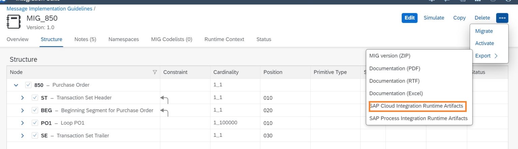518x149 pixels.
Task: Expand the PO1 Loop node
Action: pyautogui.click(x=23, y=123)
